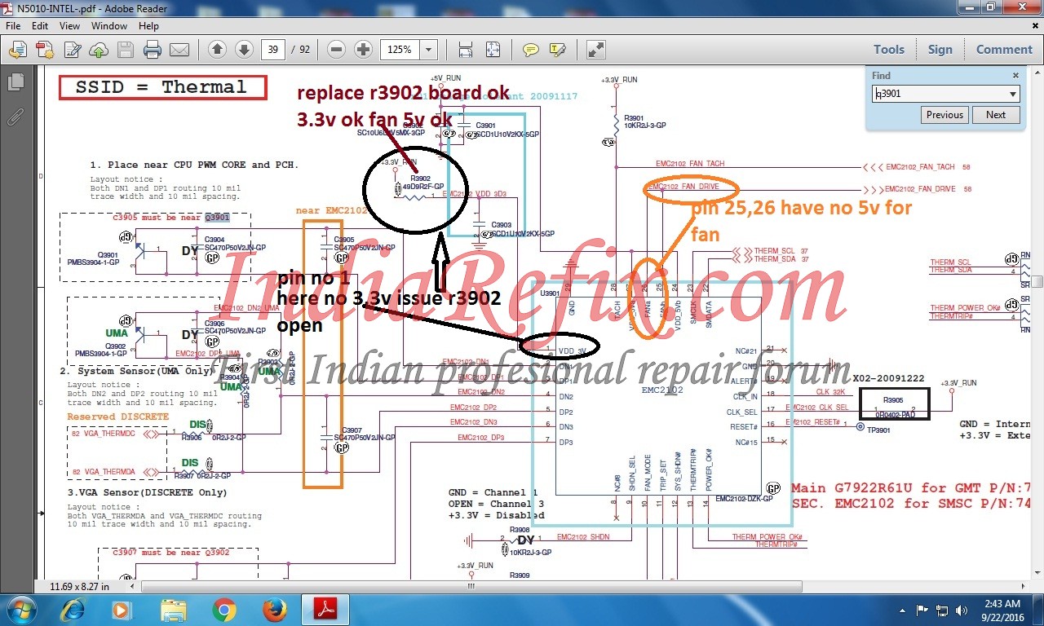The width and height of the screenshot is (1044, 626).
Task: Click the fit width scrolling icon
Action: (x=466, y=50)
